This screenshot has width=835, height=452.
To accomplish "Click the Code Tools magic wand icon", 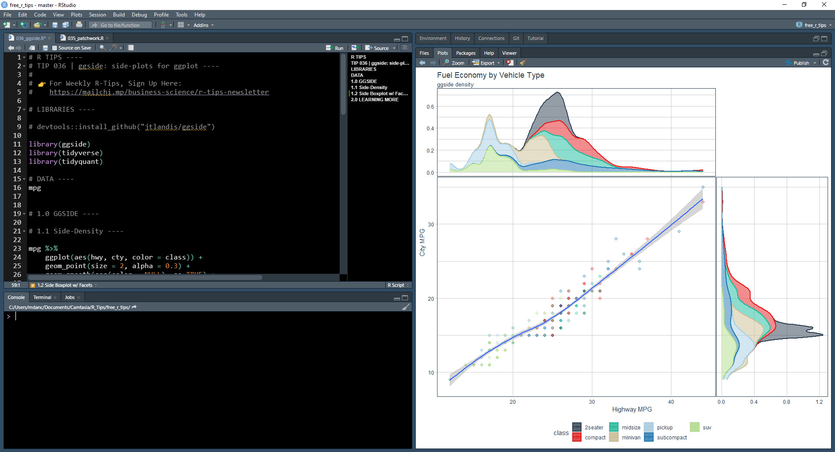I will [x=114, y=48].
